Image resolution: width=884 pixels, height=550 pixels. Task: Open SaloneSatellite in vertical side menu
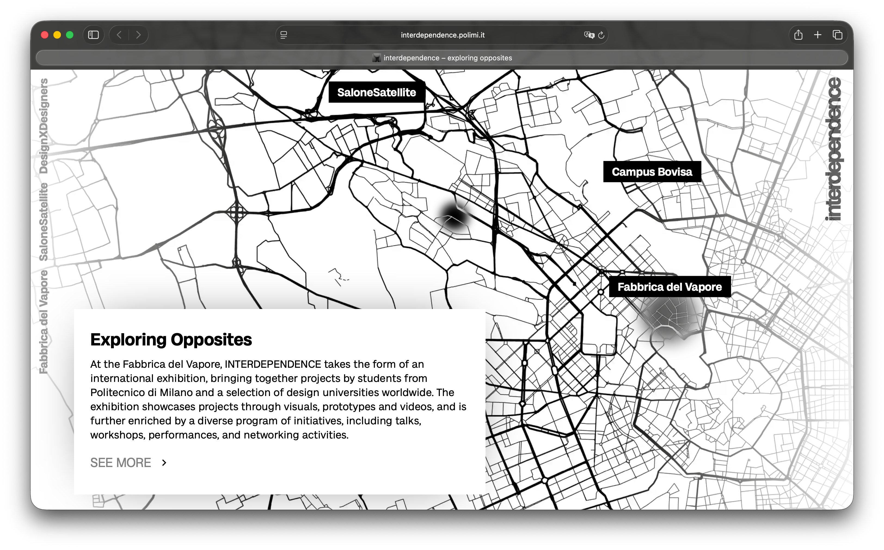point(44,221)
